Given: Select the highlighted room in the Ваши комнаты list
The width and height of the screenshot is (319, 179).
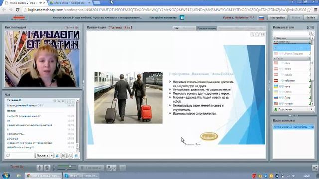Looking at the screenshot, I should 294,127.
